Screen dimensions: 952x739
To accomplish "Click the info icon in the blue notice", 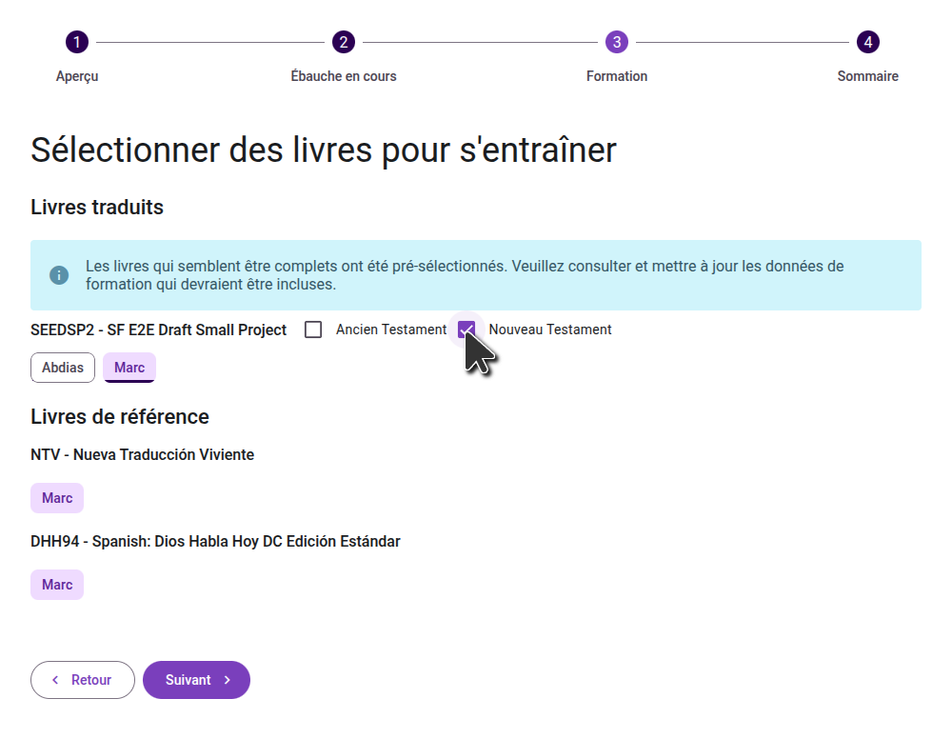I will (59, 275).
